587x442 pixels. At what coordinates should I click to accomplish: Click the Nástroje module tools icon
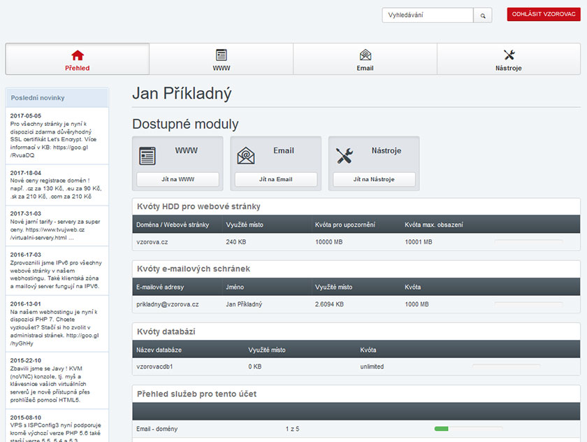click(345, 155)
